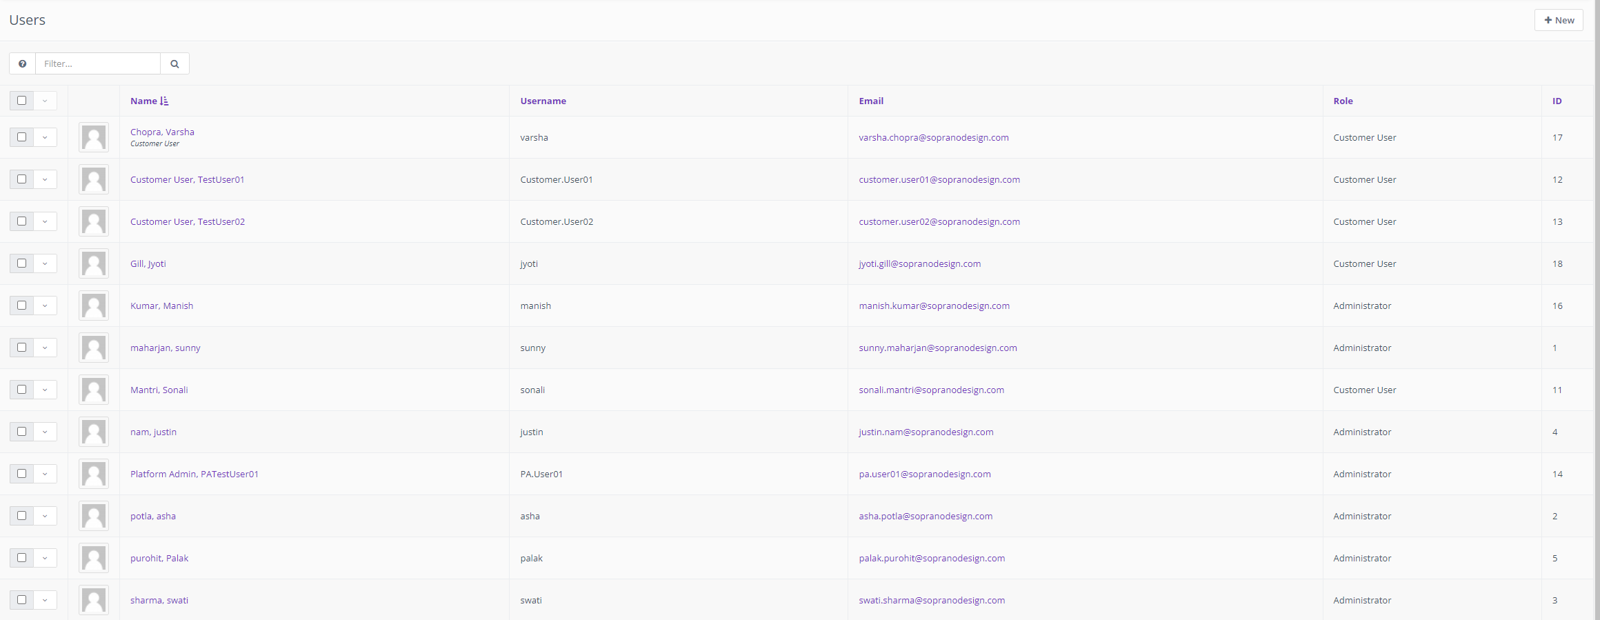
Task: Click the page vertical scrollbar
Action: point(1596,310)
